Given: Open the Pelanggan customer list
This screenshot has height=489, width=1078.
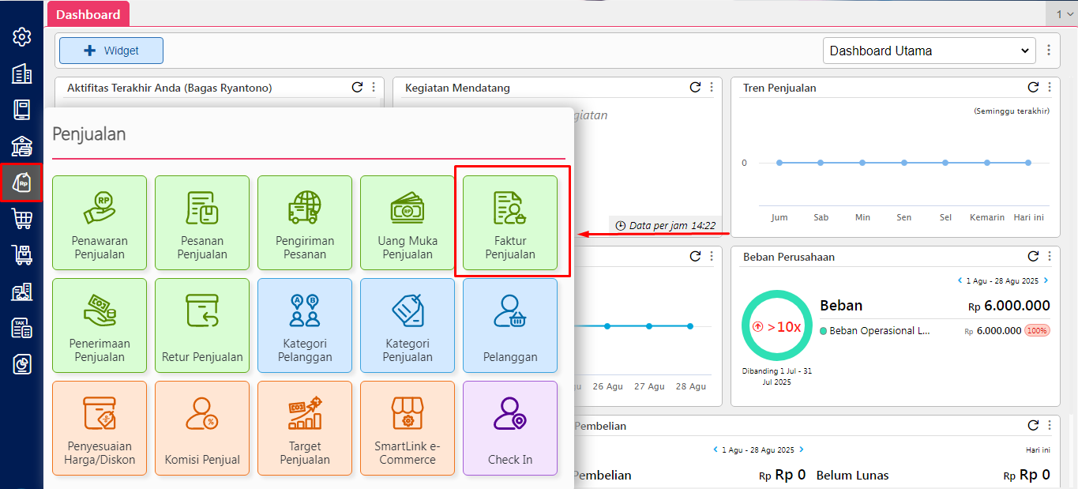Looking at the screenshot, I should point(509,325).
